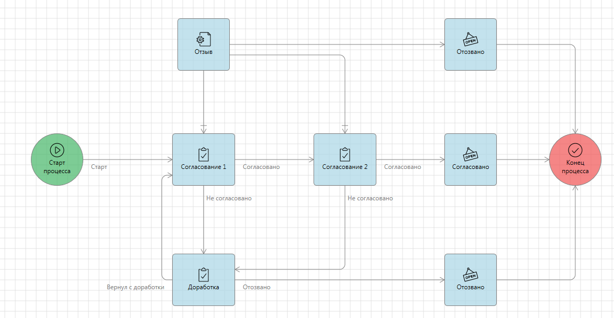The height and width of the screenshot is (318, 614).
Task: Click the clipboard icon in Согласование 2
Action: (345, 154)
